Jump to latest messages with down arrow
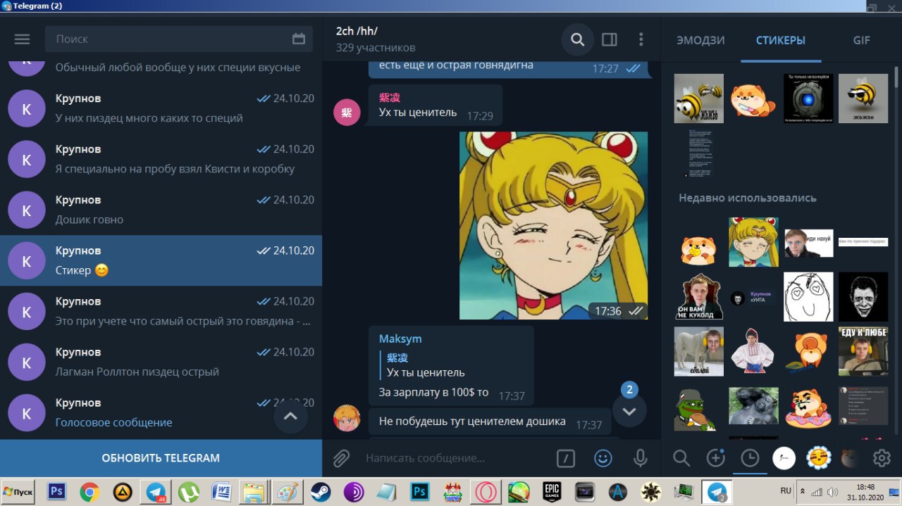 pos(629,412)
